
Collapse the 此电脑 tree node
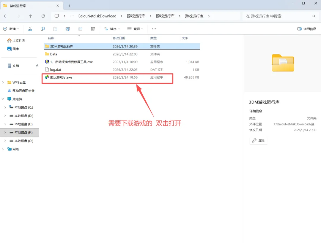coord(3,99)
